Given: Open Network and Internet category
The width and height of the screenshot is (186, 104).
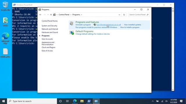Looking at the screenshot, I should click(x=50, y=29).
